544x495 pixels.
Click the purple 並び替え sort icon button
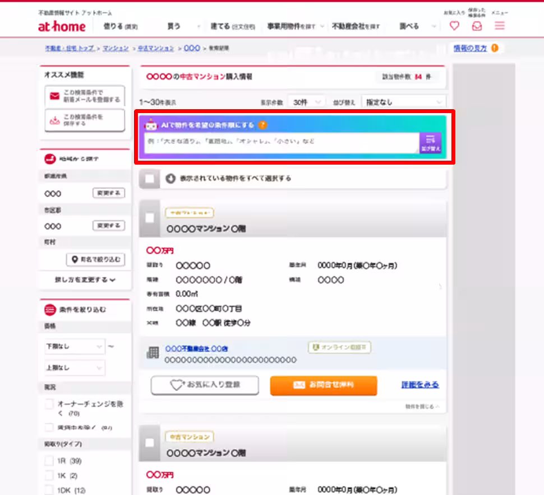click(x=430, y=143)
